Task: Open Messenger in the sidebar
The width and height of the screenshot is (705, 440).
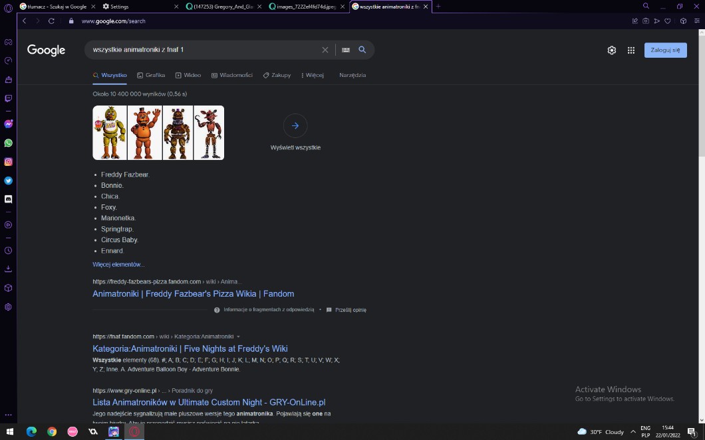Action: click(x=8, y=124)
